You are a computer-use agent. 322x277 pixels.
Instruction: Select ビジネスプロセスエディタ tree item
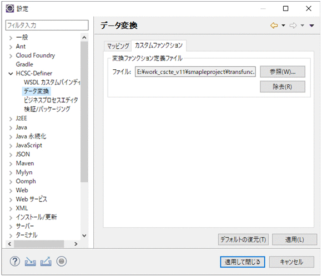51,100
